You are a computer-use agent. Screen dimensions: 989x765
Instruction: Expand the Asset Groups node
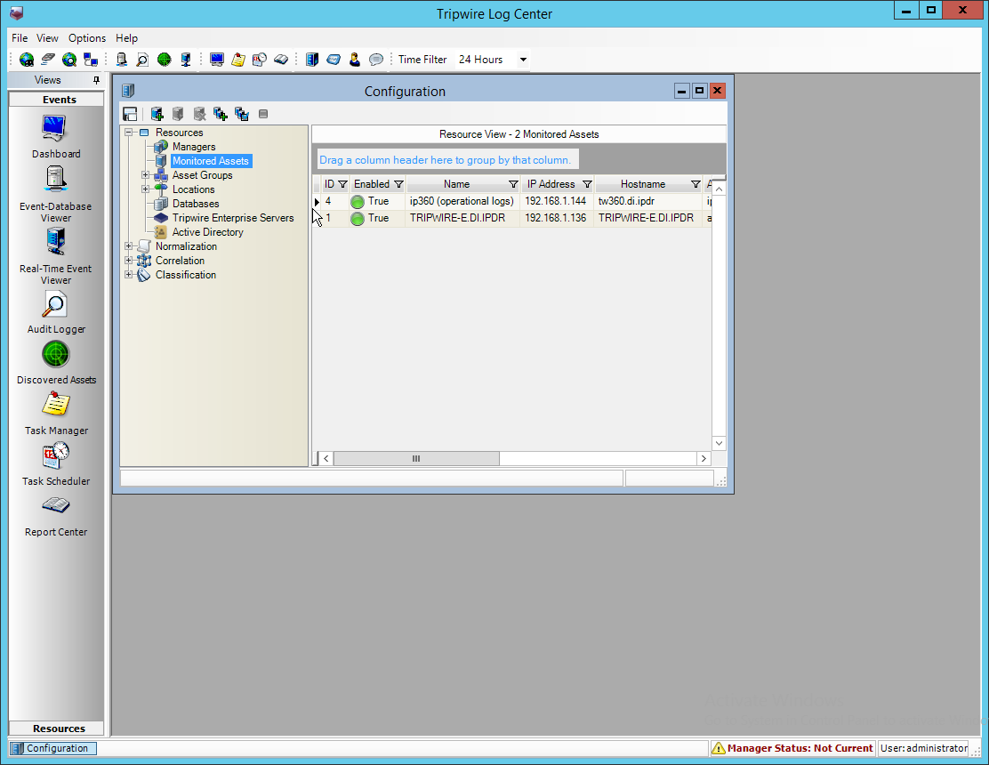pos(145,175)
